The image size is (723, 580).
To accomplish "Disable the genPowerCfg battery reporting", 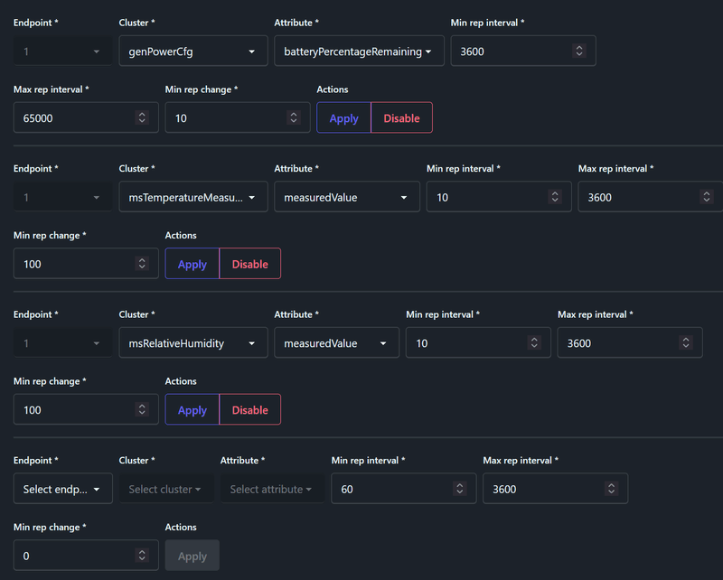I will (x=401, y=118).
